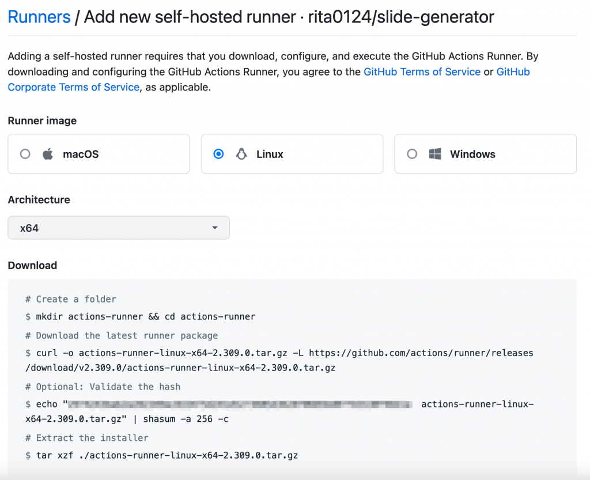Click the Linux label text

[270, 154]
